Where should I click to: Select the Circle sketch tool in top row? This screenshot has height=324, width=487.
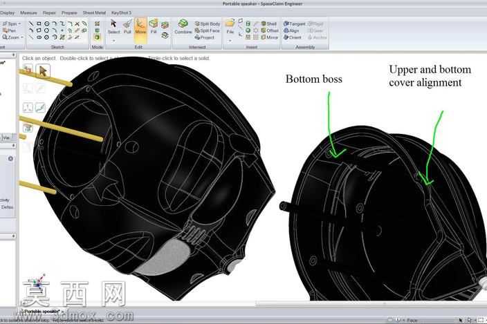(x=46, y=24)
